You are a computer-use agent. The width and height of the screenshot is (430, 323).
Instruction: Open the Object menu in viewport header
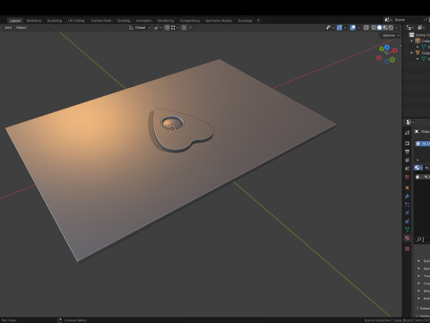[21, 28]
